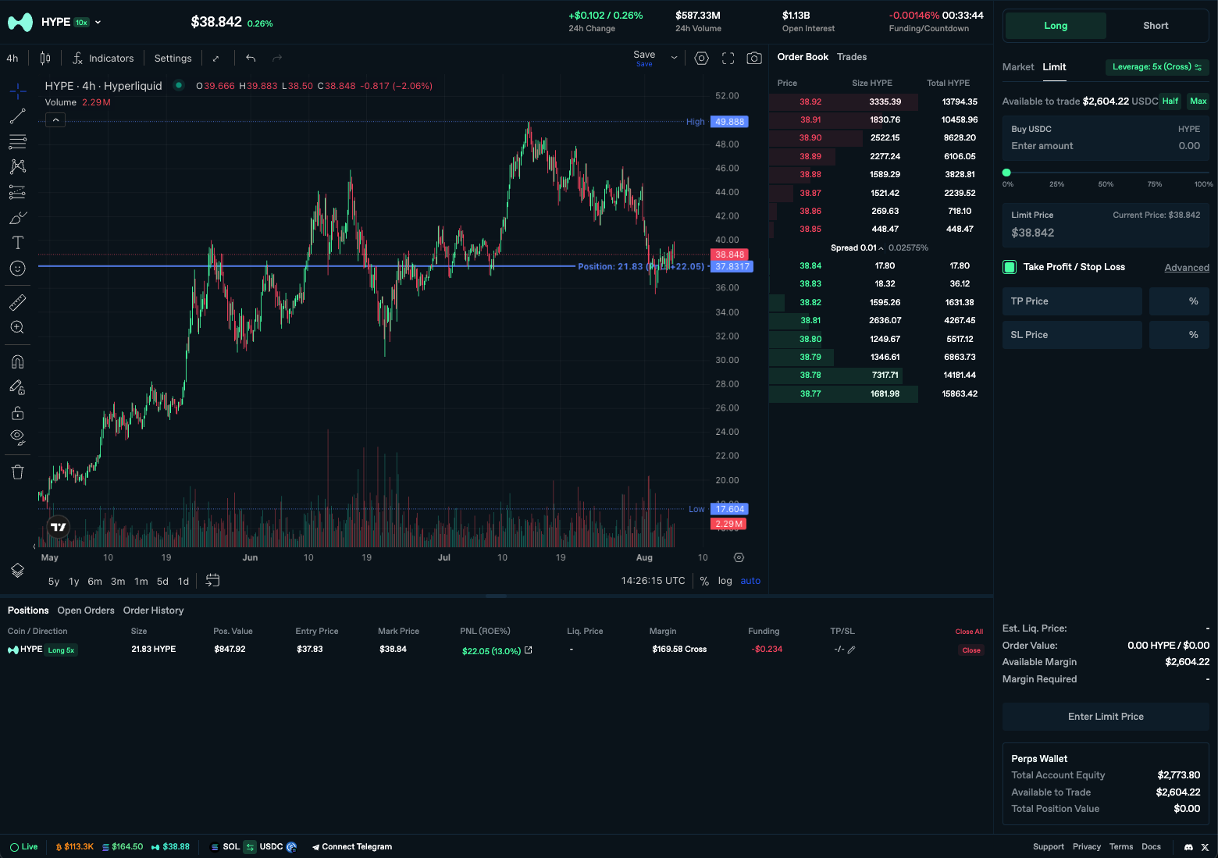Click the shrink chart arrows icon
The image size is (1218, 858).
216,58
